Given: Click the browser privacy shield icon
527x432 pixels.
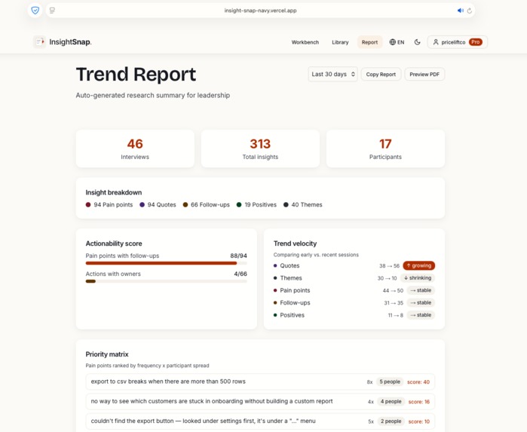Looking at the screenshot, I should pyautogui.click(x=35, y=11).
